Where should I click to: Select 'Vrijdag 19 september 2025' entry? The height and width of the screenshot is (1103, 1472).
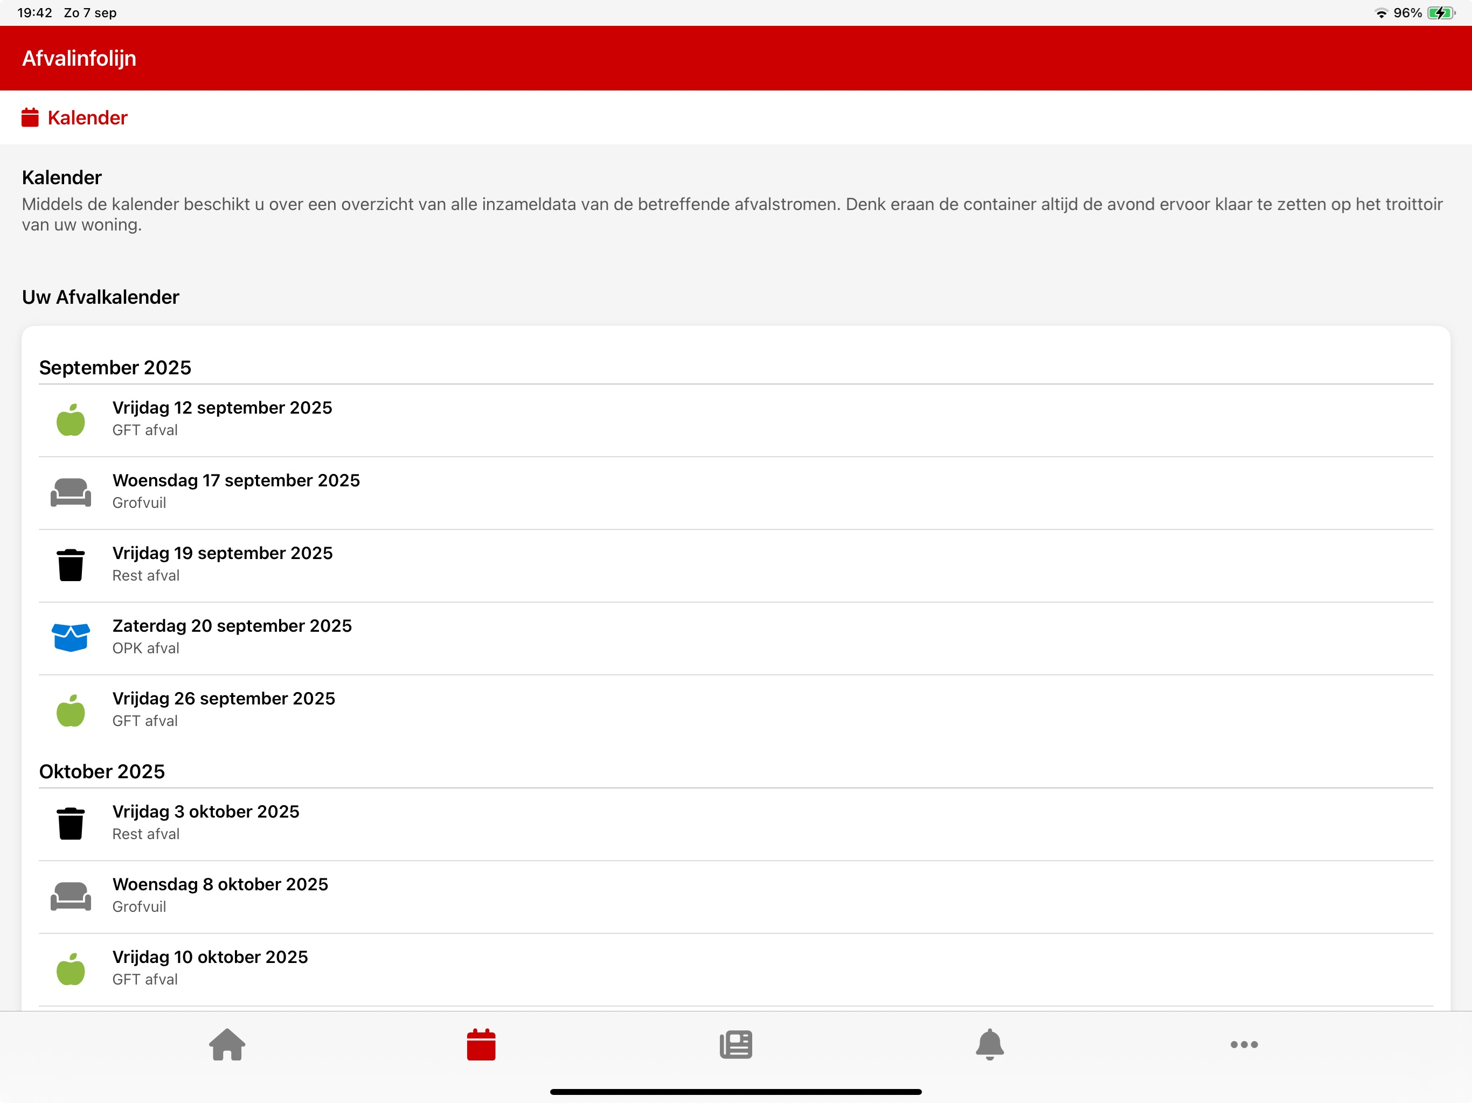point(735,566)
